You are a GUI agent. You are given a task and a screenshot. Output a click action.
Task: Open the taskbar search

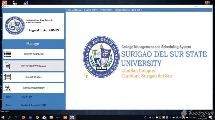pyautogui.click(x=9, y=117)
